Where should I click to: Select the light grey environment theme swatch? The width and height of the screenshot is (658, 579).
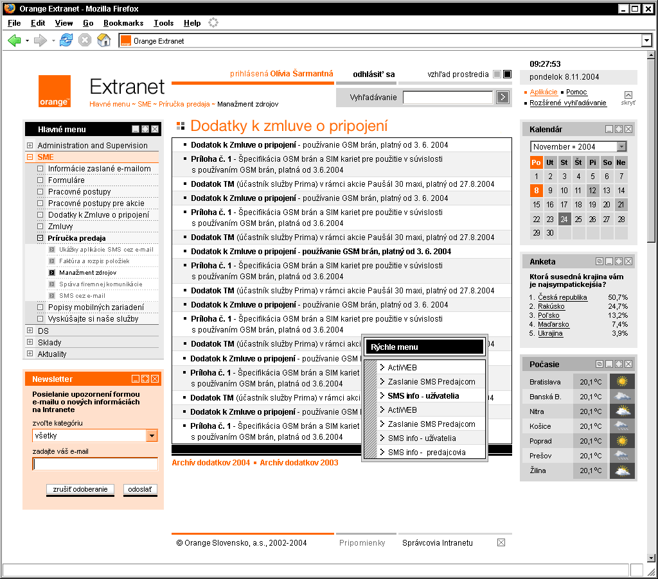(x=497, y=74)
